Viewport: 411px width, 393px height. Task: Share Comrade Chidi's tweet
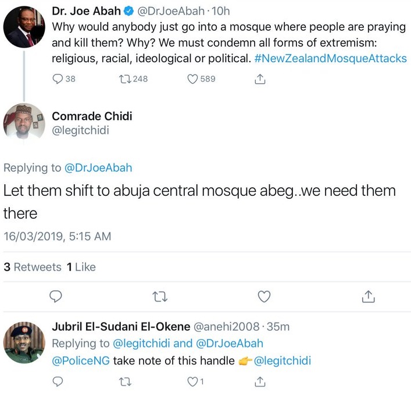(x=367, y=296)
